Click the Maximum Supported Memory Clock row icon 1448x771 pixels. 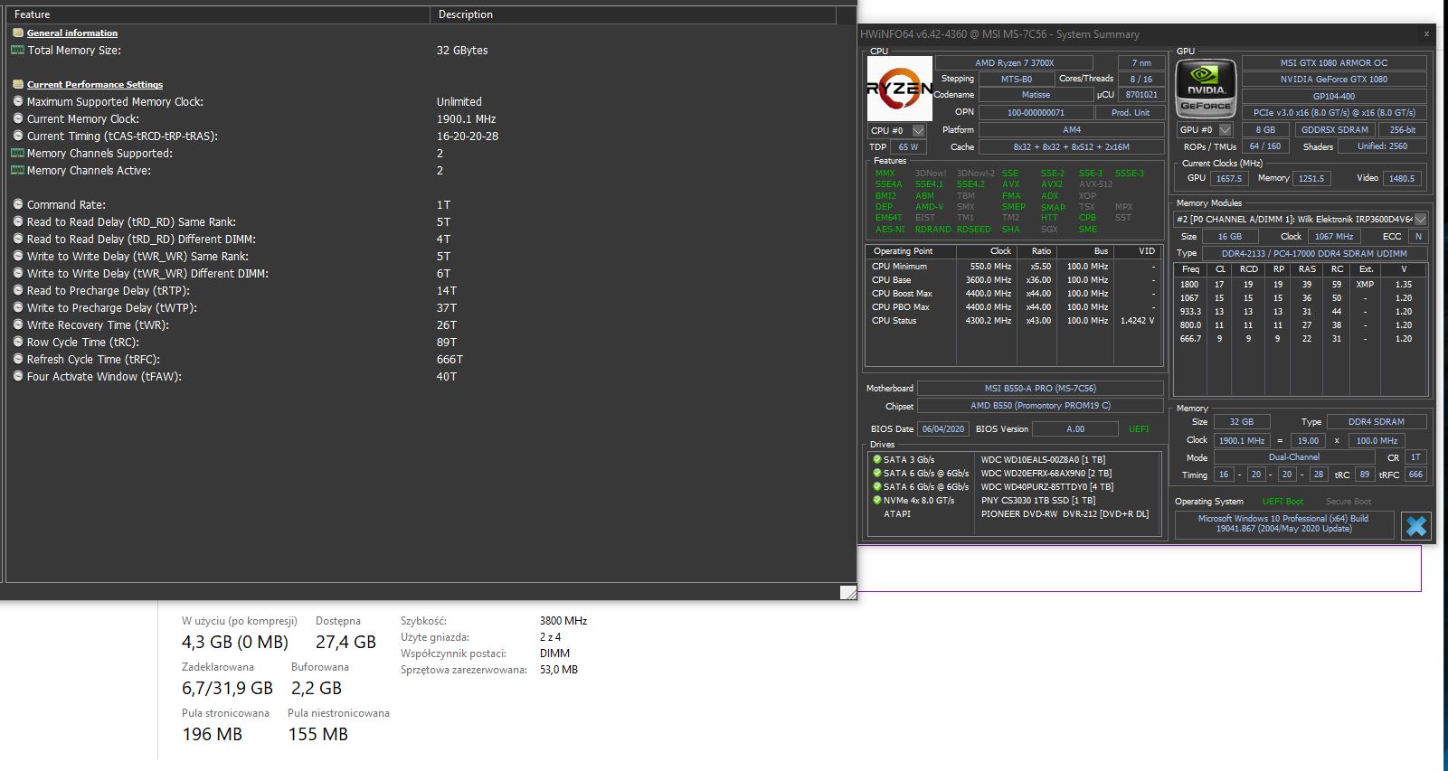coord(18,101)
